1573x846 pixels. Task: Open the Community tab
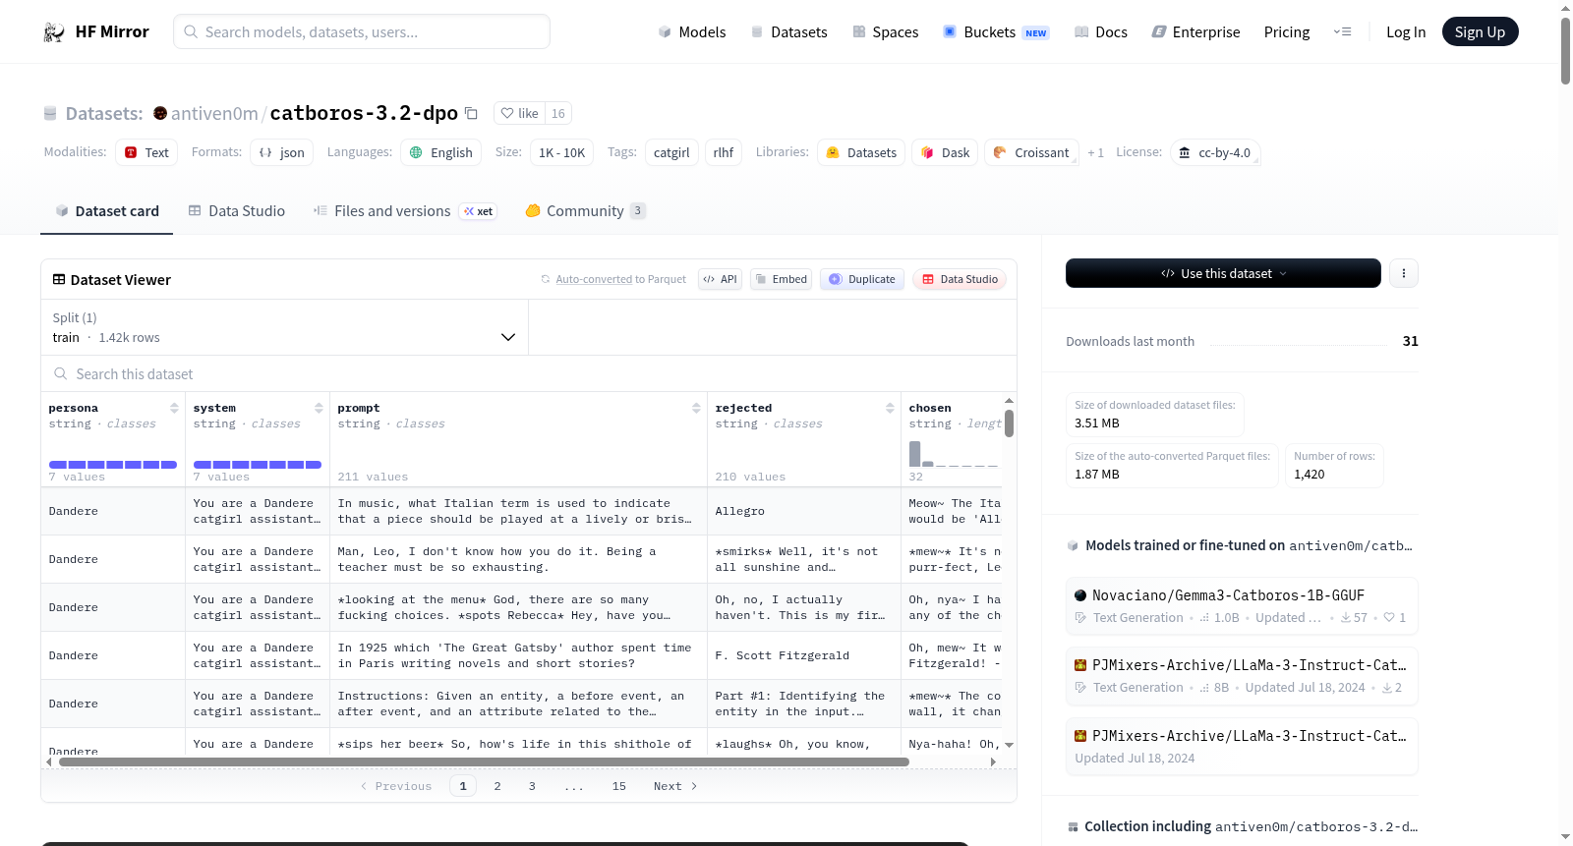point(586,211)
